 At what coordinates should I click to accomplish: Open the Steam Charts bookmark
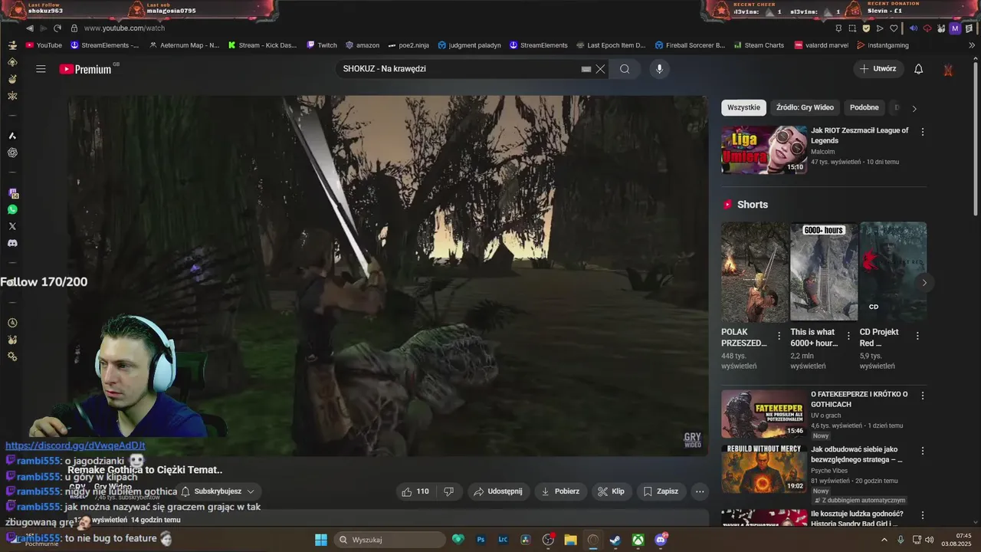758,45
